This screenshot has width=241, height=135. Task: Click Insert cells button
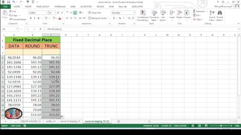[172, 15]
